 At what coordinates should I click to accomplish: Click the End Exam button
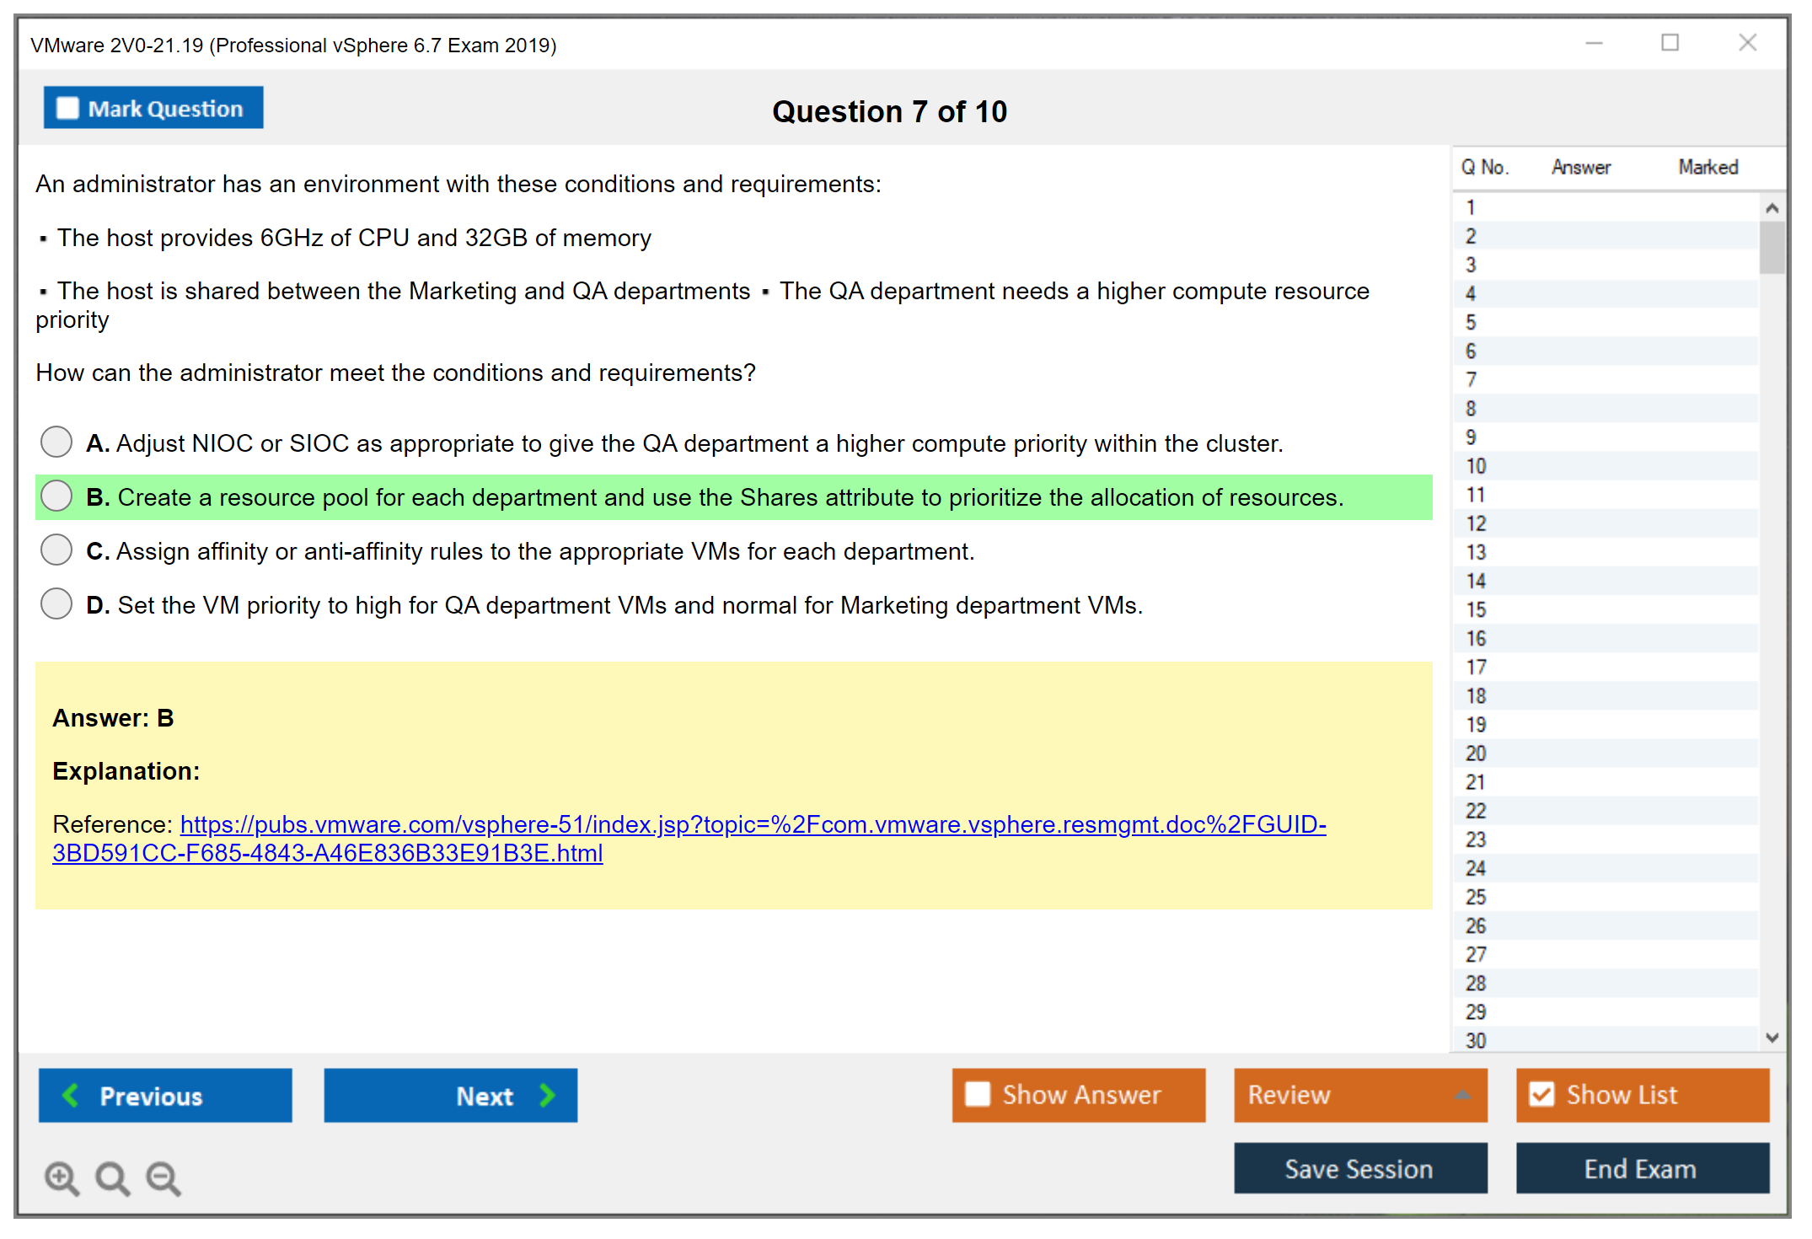[x=1641, y=1168]
